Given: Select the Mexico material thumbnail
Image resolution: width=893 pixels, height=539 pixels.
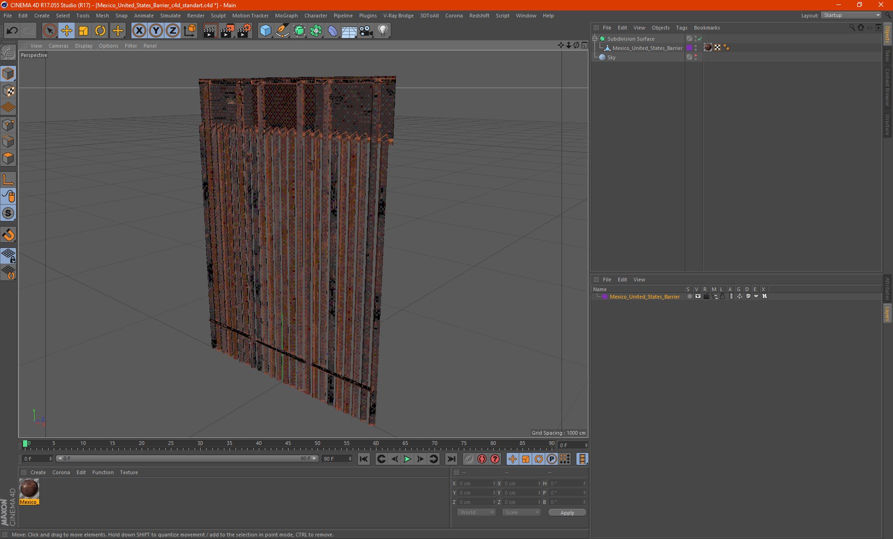Looking at the screenshot, I should 29,489.
